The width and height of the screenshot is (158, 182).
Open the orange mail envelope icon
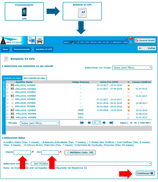click(x=131, y=38)
